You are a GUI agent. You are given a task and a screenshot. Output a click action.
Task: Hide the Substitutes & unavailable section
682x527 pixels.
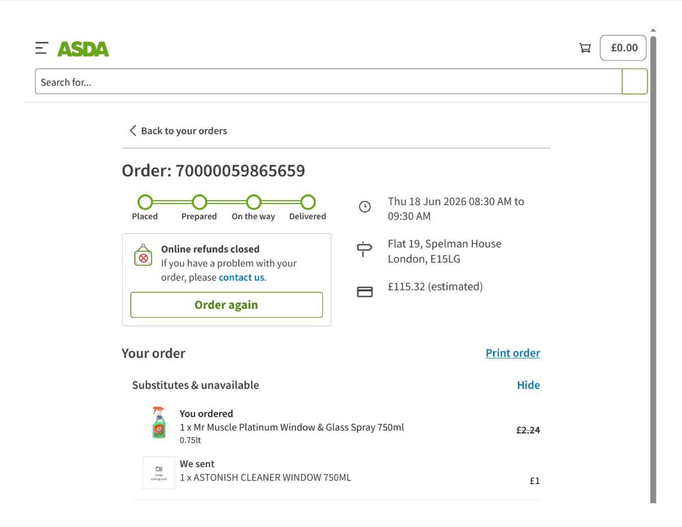[x=529, y=385]
